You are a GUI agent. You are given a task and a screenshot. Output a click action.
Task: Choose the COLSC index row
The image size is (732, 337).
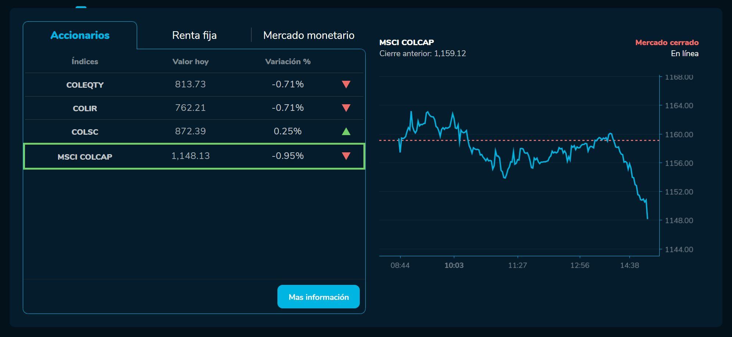pos(85,132)
